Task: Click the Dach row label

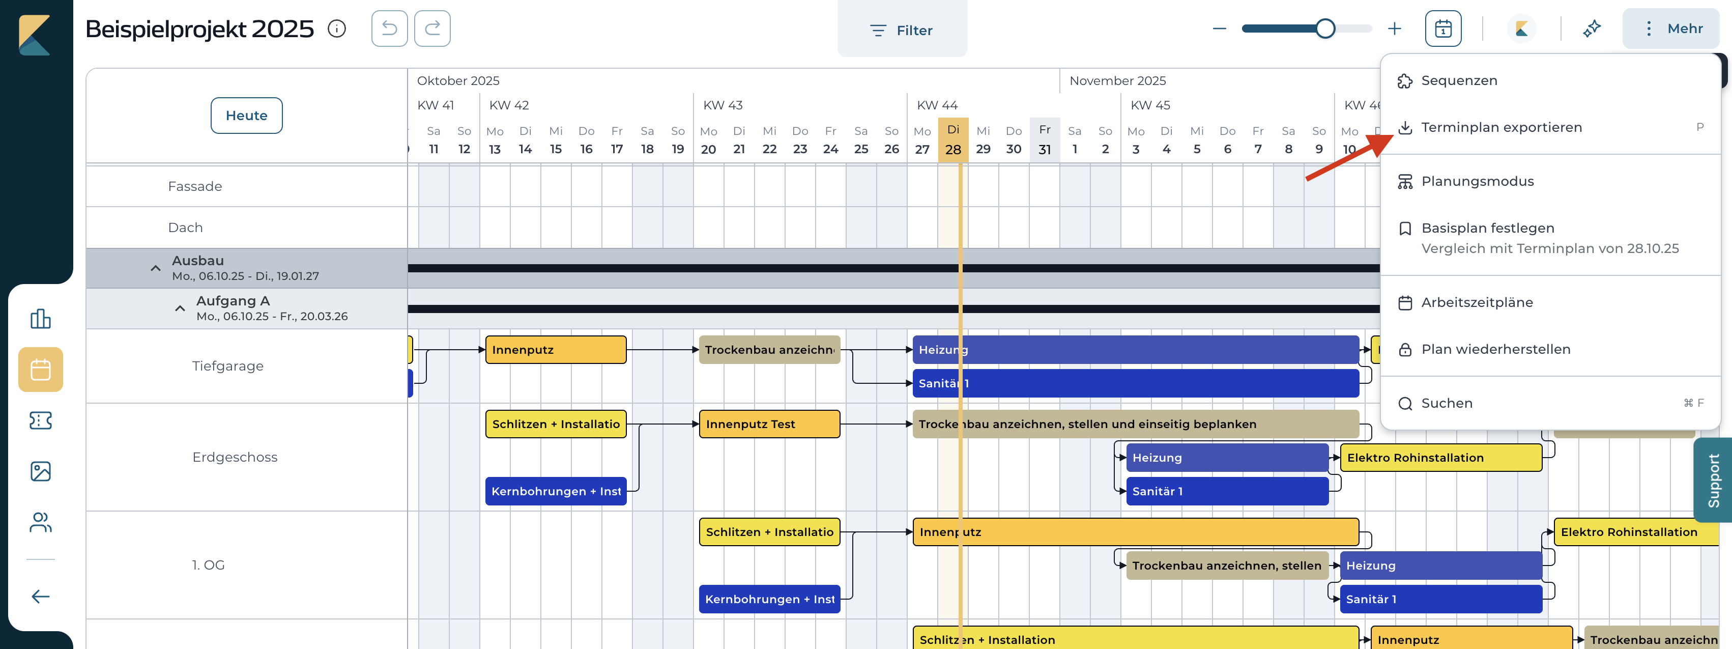Action: [186, 228]
